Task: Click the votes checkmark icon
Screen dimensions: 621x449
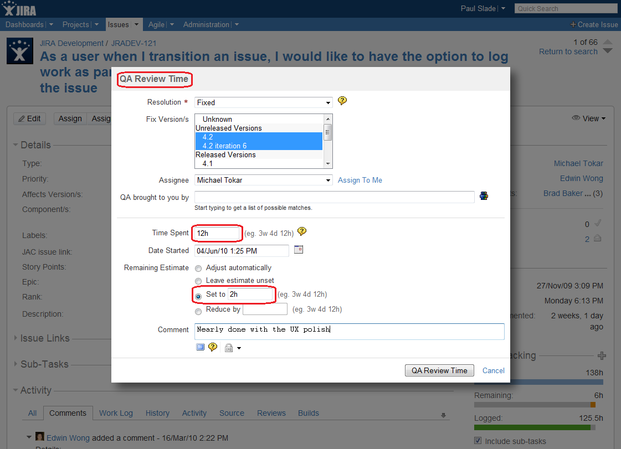Action: click(598, 223)
